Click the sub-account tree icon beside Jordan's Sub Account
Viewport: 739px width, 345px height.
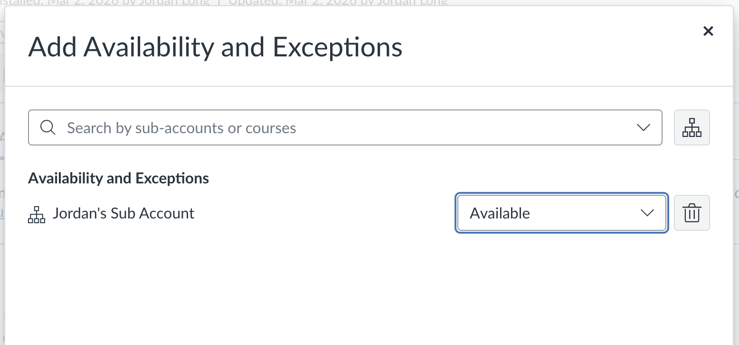pyautogui.click(x=37, y=214)
